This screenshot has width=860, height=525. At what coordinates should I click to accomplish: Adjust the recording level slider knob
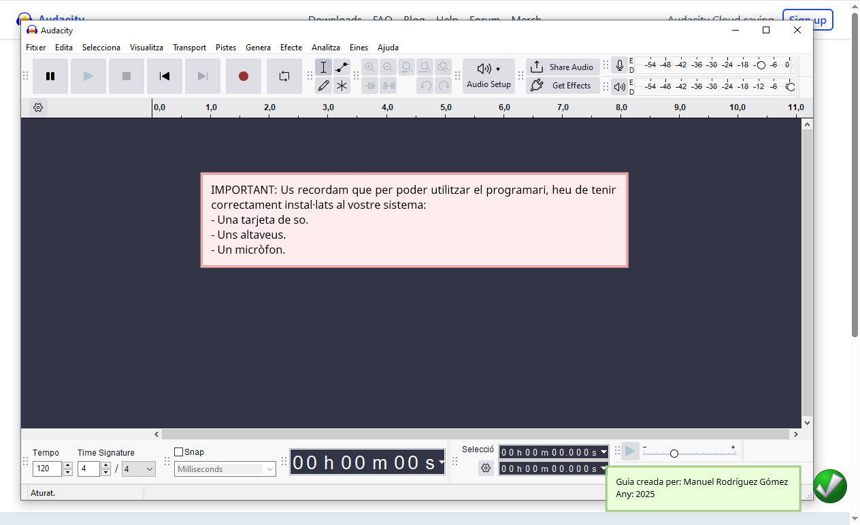(761, 65)
